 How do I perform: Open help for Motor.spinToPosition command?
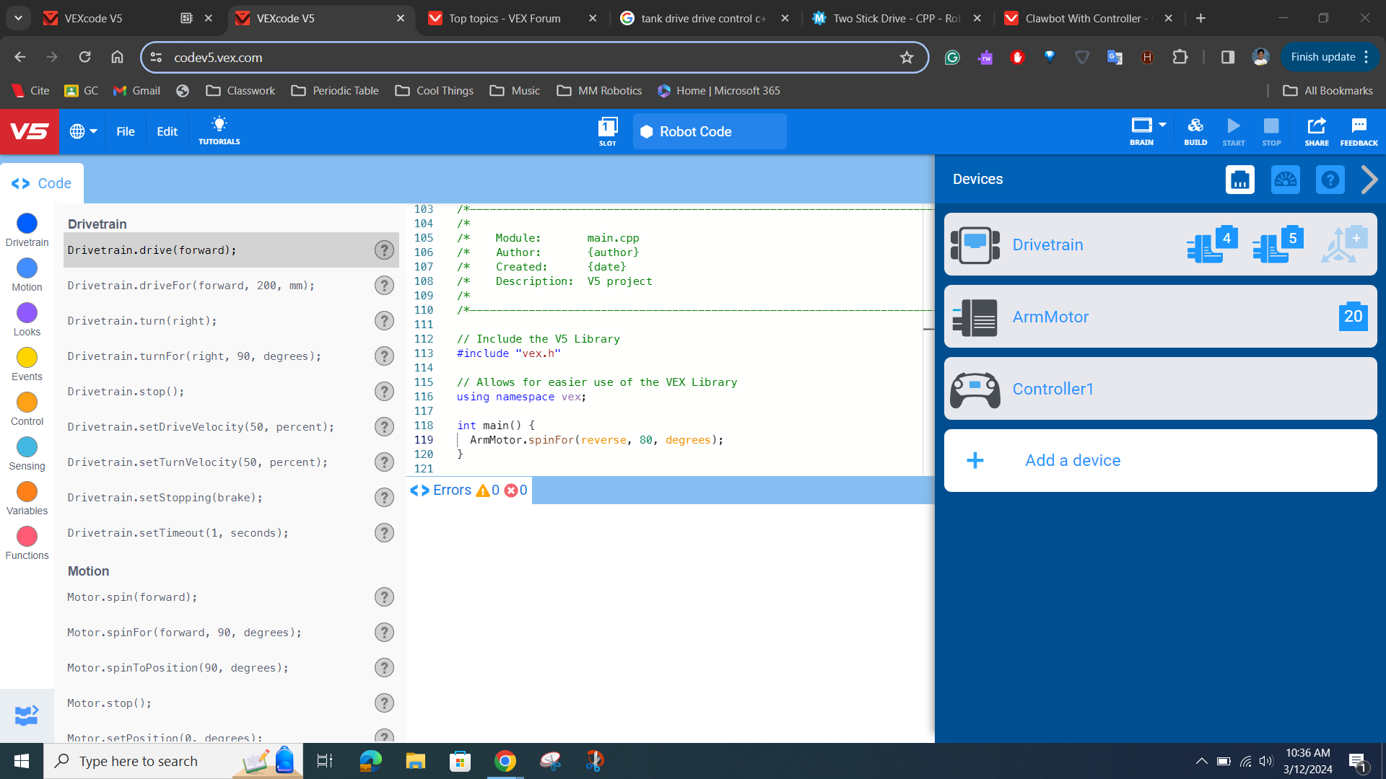click(x=384, y=668)
